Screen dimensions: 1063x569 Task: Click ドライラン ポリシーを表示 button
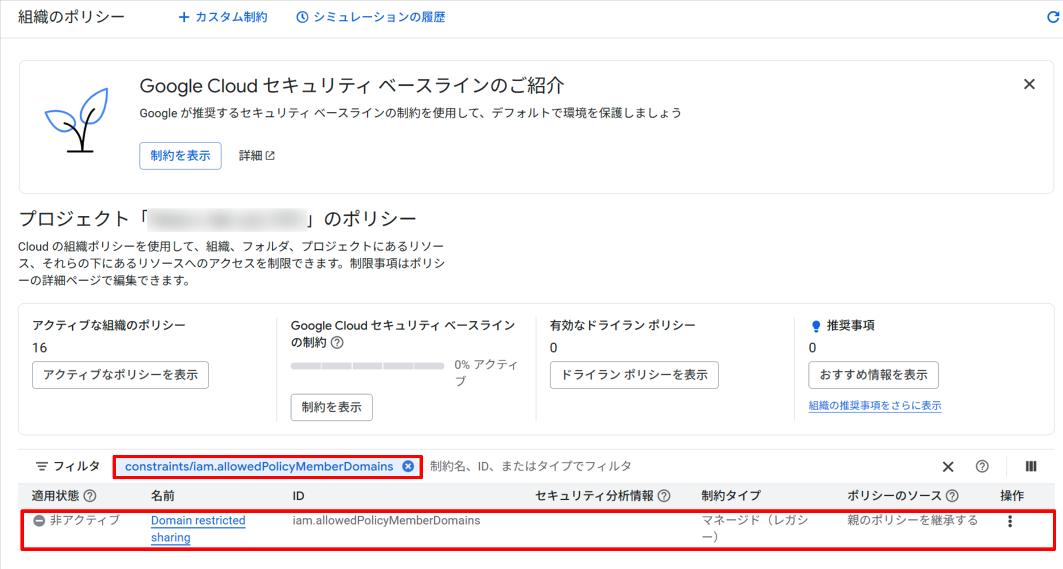pos(634,375)
